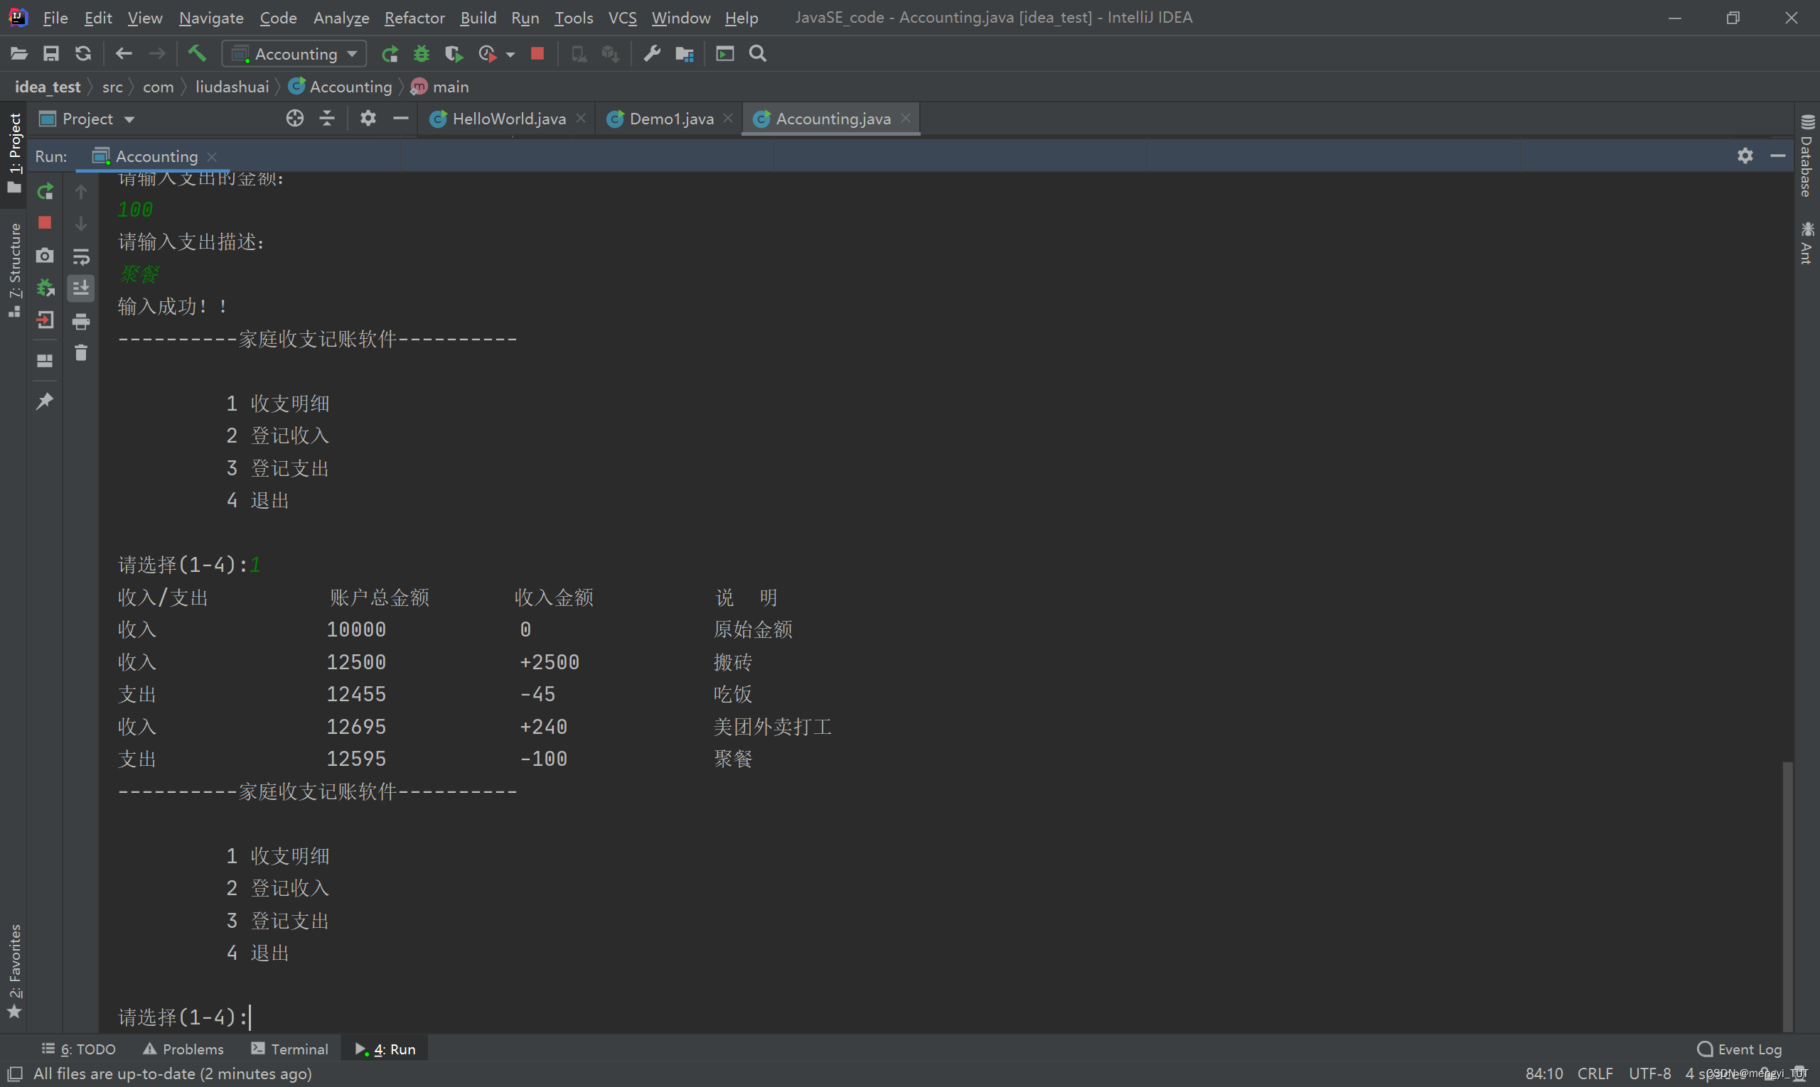The image size is (1820, 1087).
Task: Open Search Everywhere magnifier icon
Action: coord(758,53)
